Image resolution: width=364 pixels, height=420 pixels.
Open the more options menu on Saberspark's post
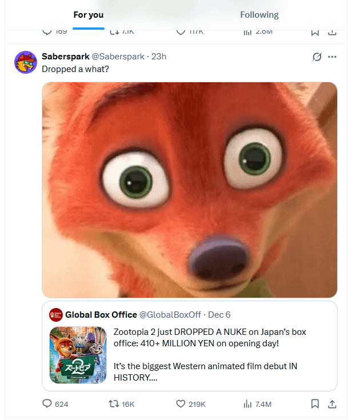(x=332, y=57)
